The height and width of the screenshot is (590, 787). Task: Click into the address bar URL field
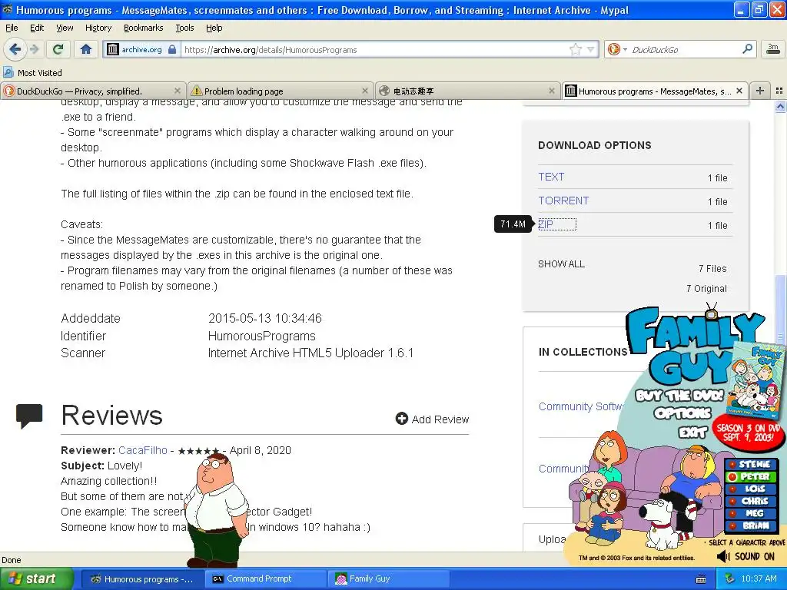(374, 50)
